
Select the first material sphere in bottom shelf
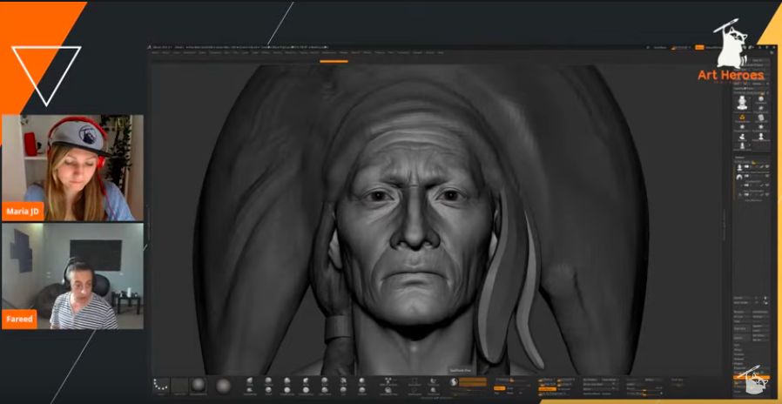click(x=200, y=385)
